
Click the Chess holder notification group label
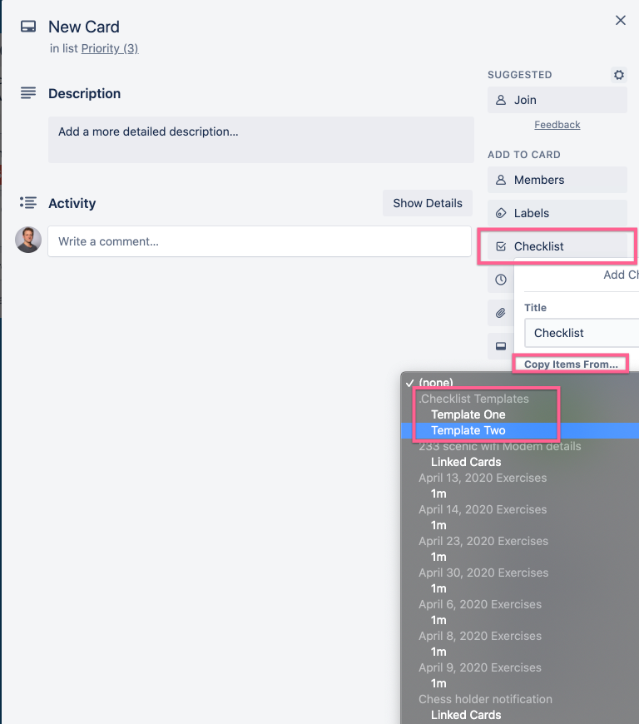click(x=485, y=699)
